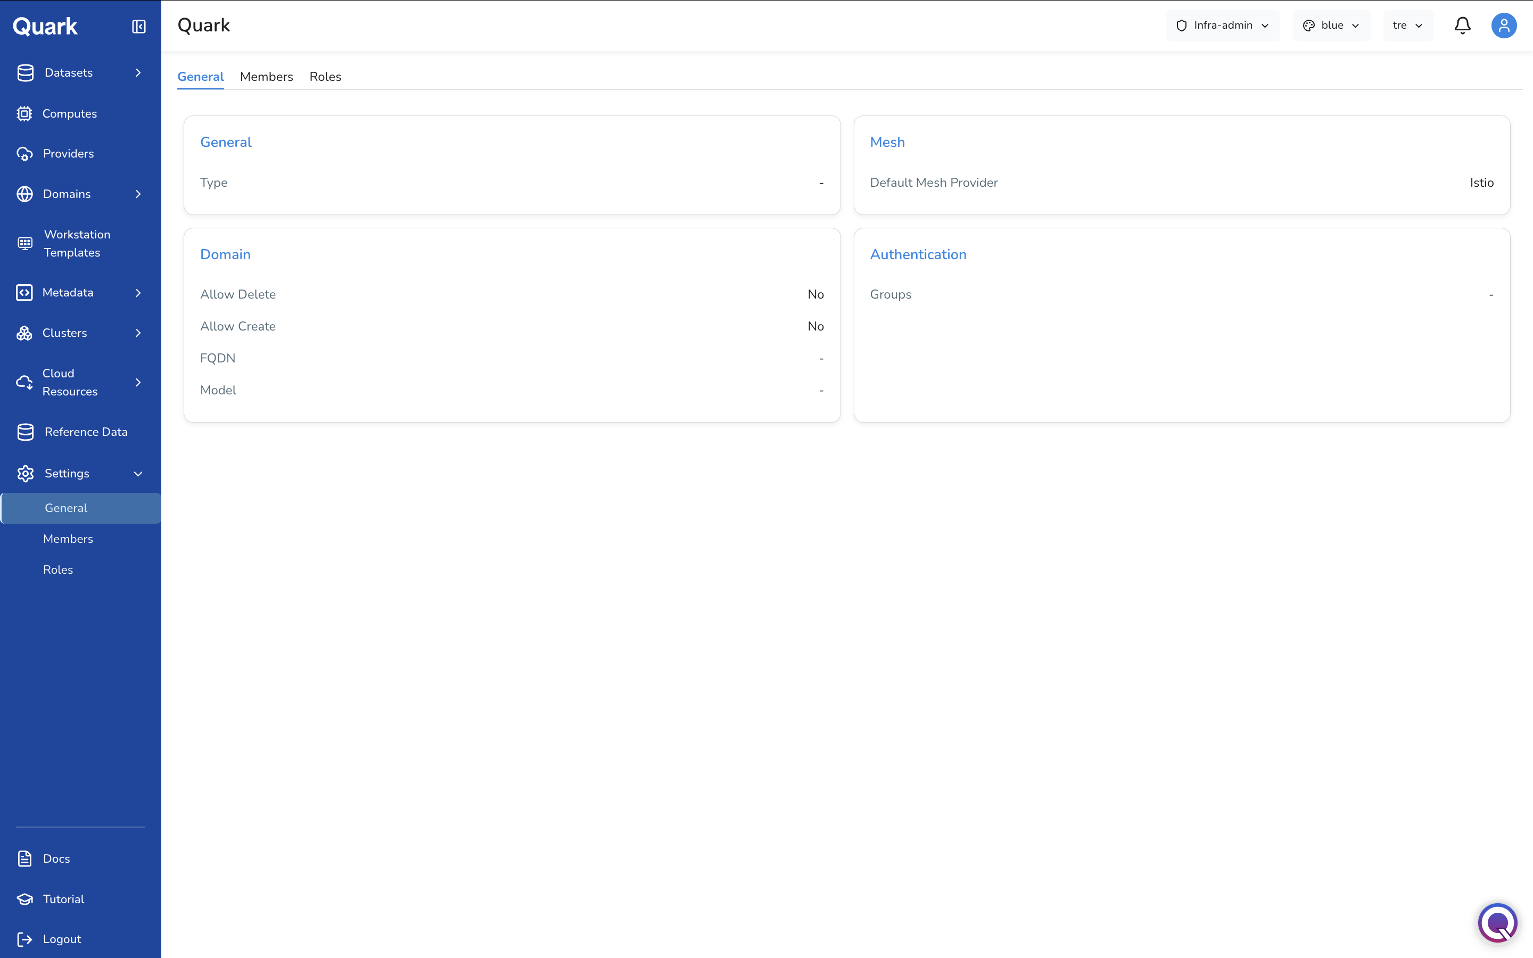Click the Allow Delete No value
This screenshot has height=958, width=1533.
[815, 295]
